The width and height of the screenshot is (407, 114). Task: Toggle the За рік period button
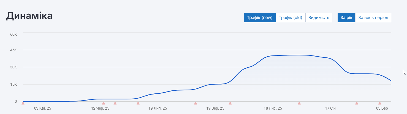pyautogui.click(x=346, y=18)
